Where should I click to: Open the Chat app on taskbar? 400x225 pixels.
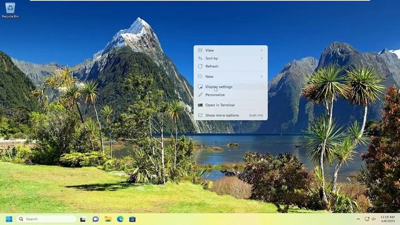[96, 219]
